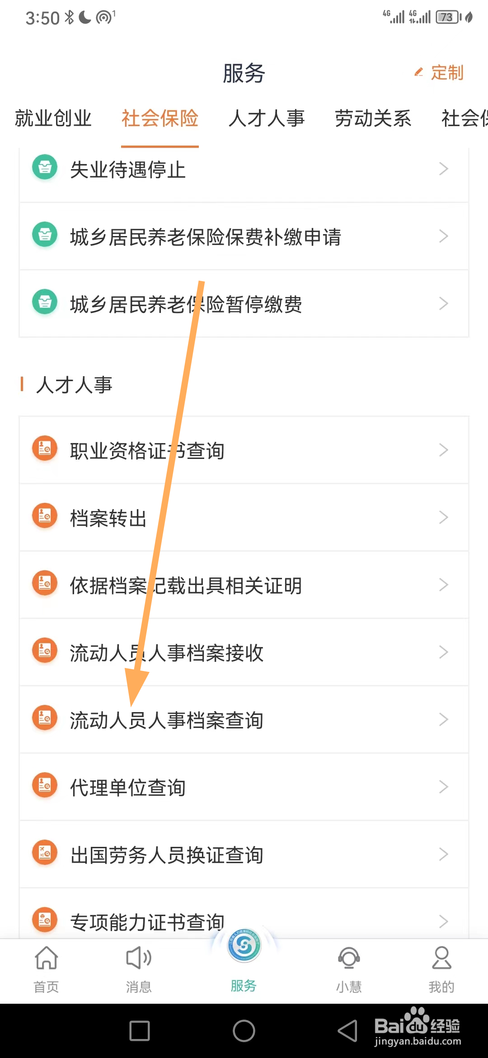Open the 我的 profile icon
The width and height of the screenshot is (488, 1058).
point(441,959)
